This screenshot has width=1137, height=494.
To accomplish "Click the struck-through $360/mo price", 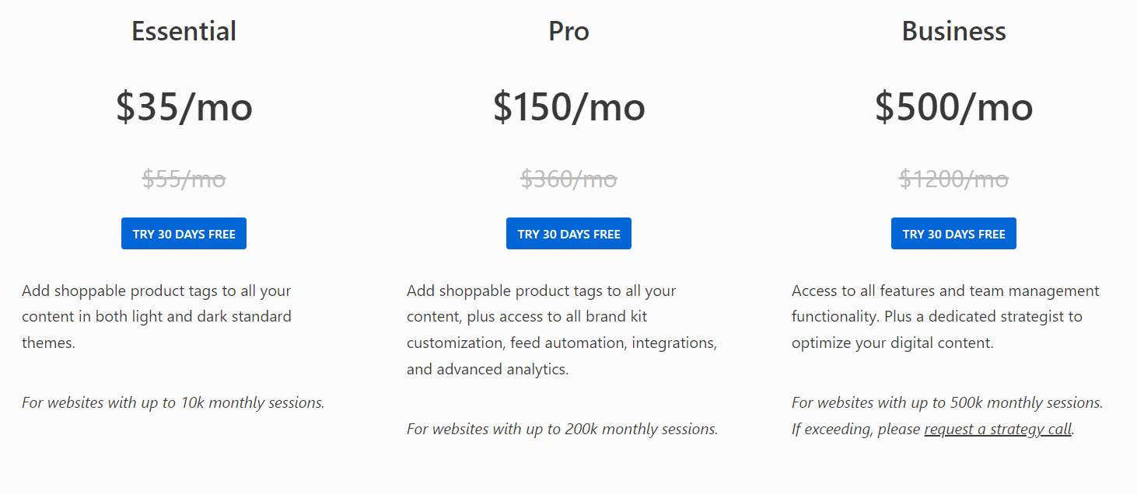I will [568, 179].
